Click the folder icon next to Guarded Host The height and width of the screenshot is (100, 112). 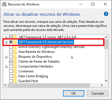[15, 81]
